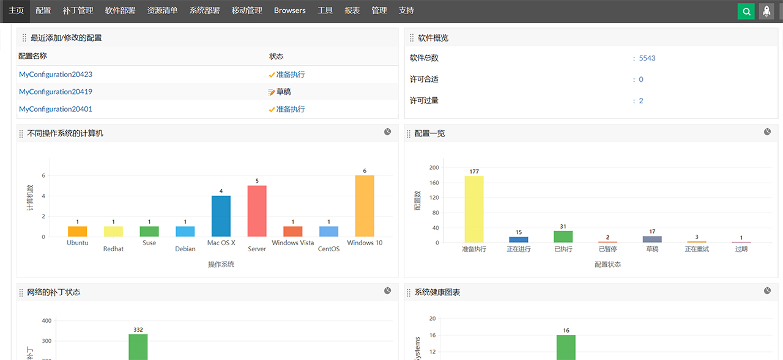Image resolution: width=783 pixels, height=360 pixels.
Task: Click the Windows 10 bar in chart
Action: pos(365,206)
